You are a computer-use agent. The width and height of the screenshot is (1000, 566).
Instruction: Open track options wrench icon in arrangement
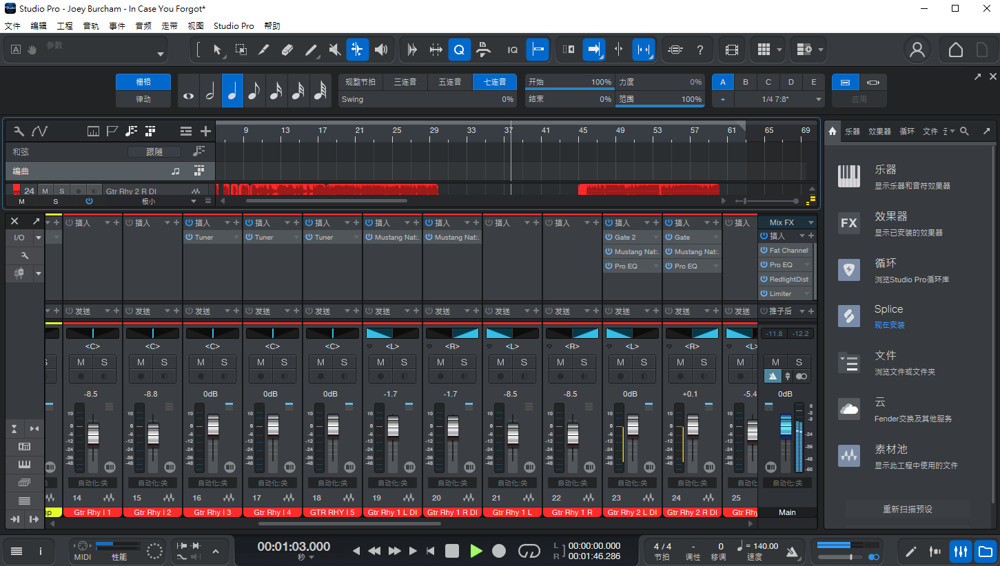(19, 131)
